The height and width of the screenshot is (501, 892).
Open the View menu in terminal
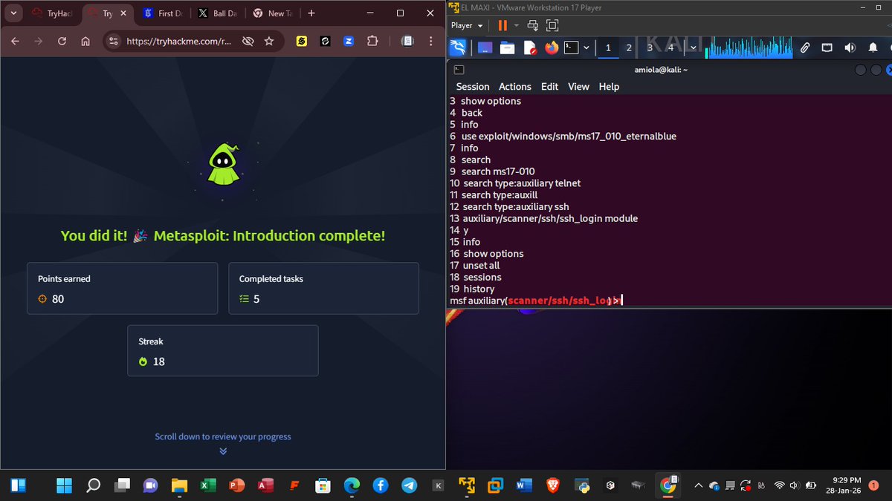point(578,87)
